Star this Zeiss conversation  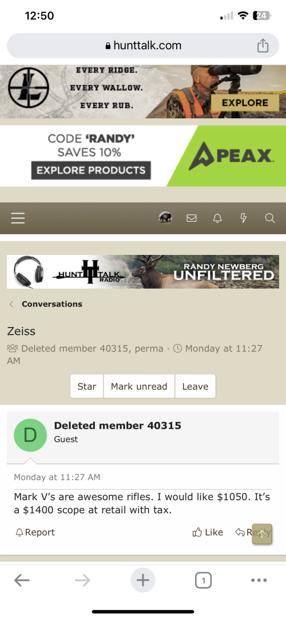(87, 386)
